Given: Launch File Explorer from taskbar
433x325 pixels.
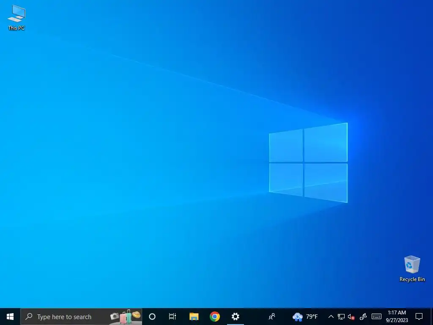Looking at the screenshot, I should (x=194, y=317).
